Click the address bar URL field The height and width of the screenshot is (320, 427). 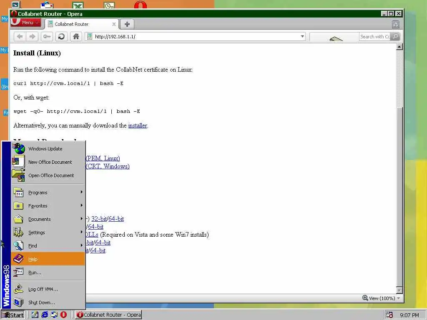click(x=195, y=37)
